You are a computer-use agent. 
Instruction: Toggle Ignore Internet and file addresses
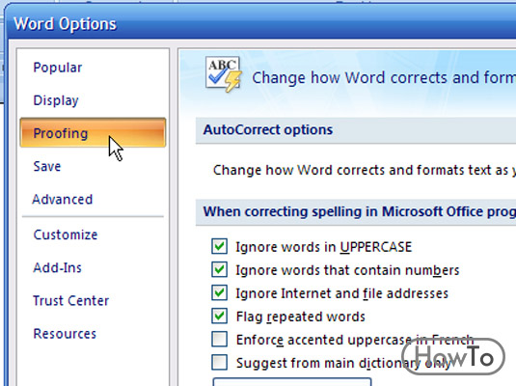220,292
